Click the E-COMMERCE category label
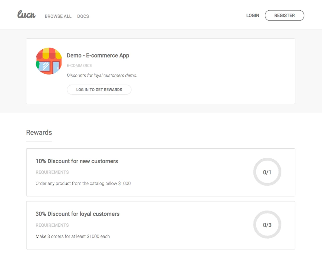Screen dimensions: 322x259 coord(79,66)
